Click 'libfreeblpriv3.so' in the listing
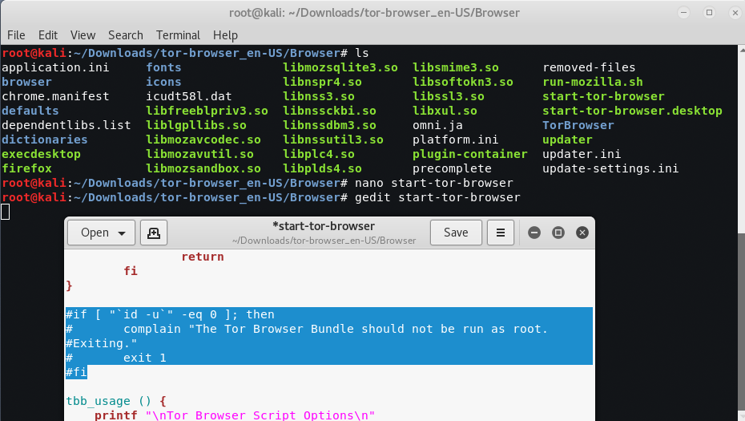The width and height of the screenshot is (745, 421). 207,111
